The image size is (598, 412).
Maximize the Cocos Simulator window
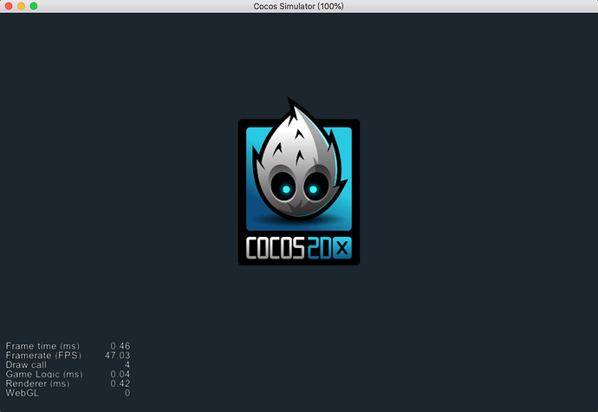coord(34,6)
